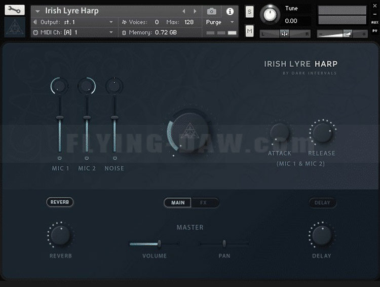Click the plus volume icon in header
Image resolution: width=380 pixels, height=287 pixels.
[364, 34]
